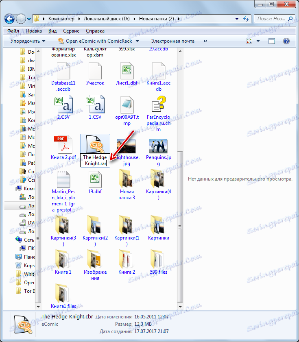
Task: Change view with the view mode icon
Action: coord(249,41)
